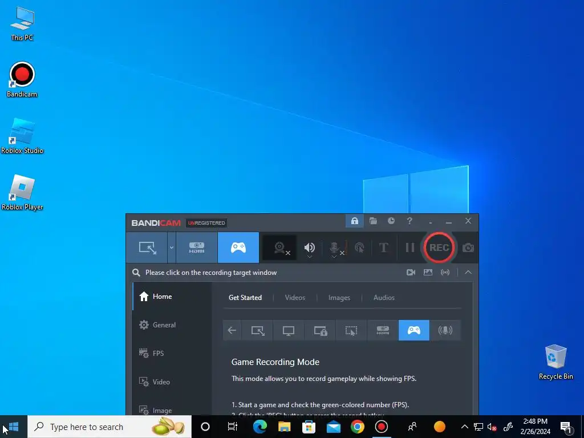Switch to the Videos tab
The width and height of the screenshot is (584, 438).
tap(295, 298)
